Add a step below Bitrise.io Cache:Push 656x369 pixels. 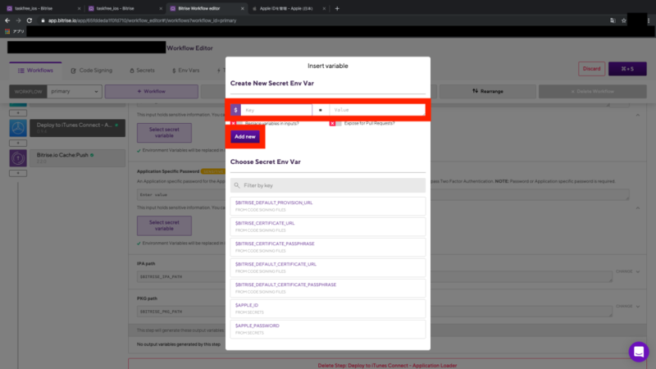pyautogui.click(x=18, y=173)
